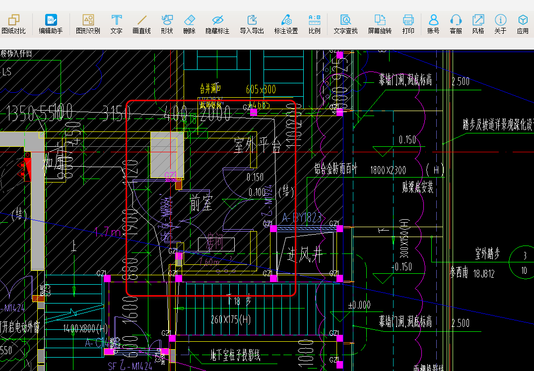Pick the 形状 shapes tool
Screen dimensions: 534x371
(167, 23)
